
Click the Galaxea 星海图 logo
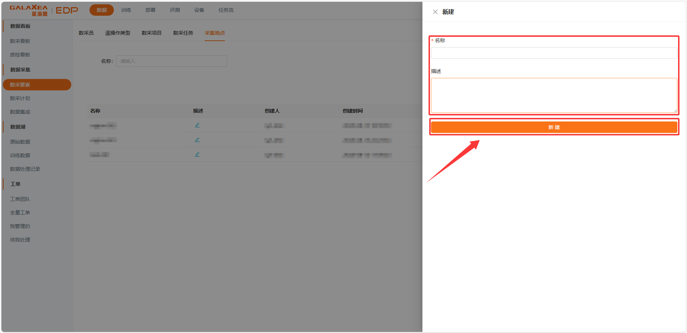click(x=29, y=10)
